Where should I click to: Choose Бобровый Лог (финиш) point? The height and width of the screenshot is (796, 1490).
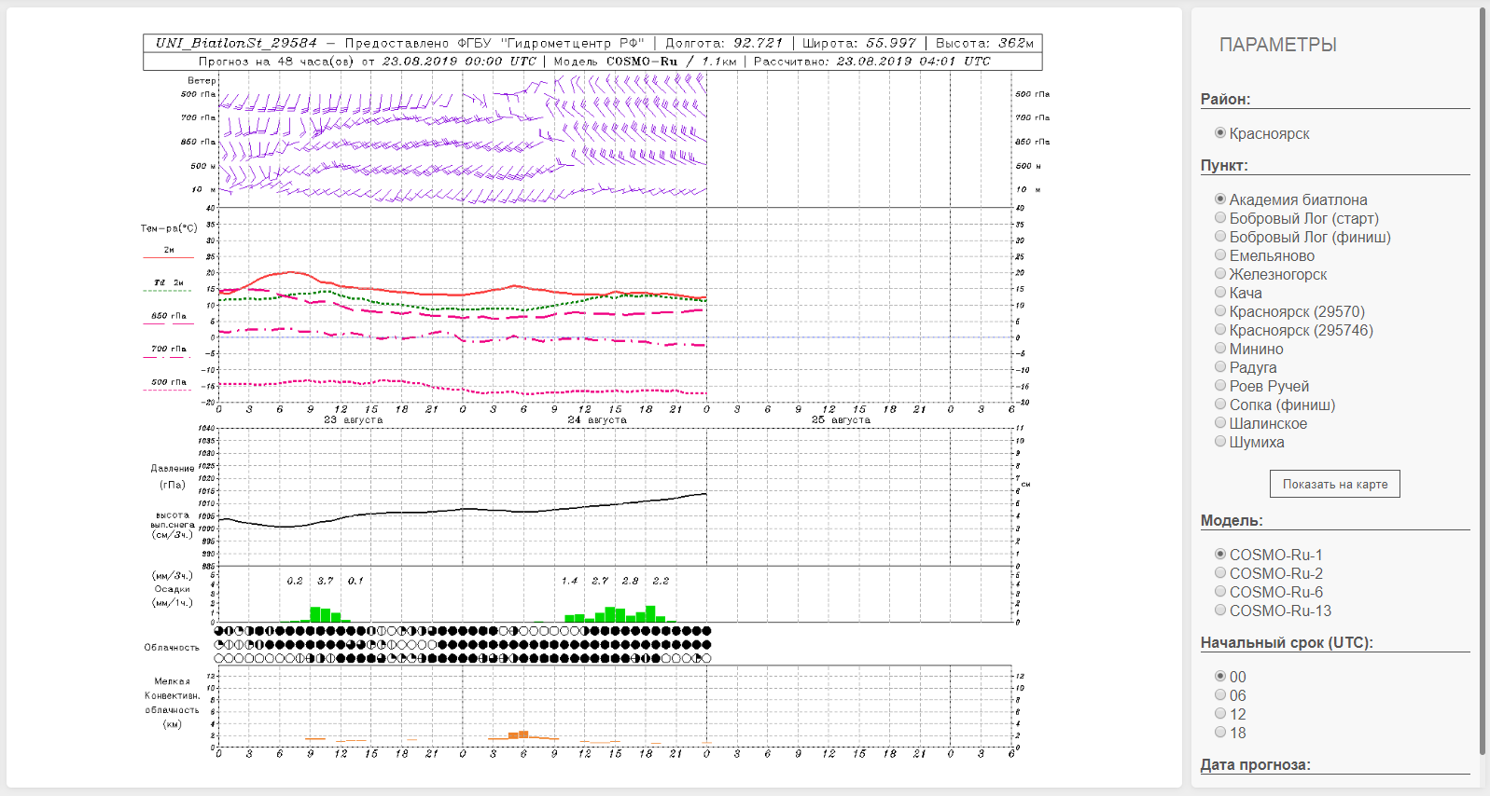(1220, 237)
